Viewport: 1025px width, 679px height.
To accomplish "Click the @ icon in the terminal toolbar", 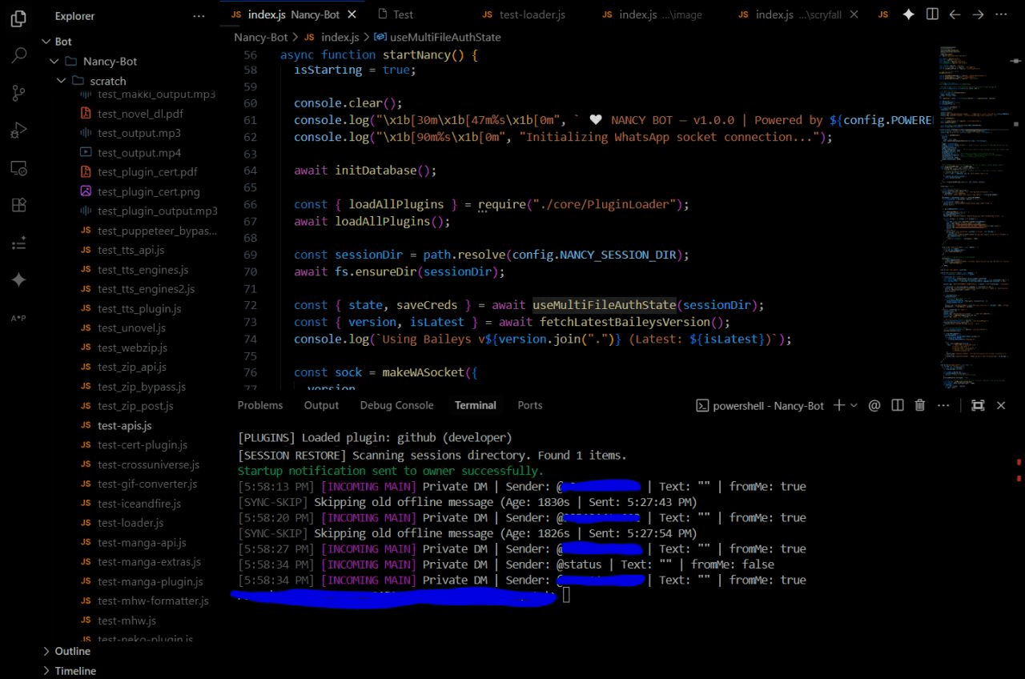I will tap(874, 405).
